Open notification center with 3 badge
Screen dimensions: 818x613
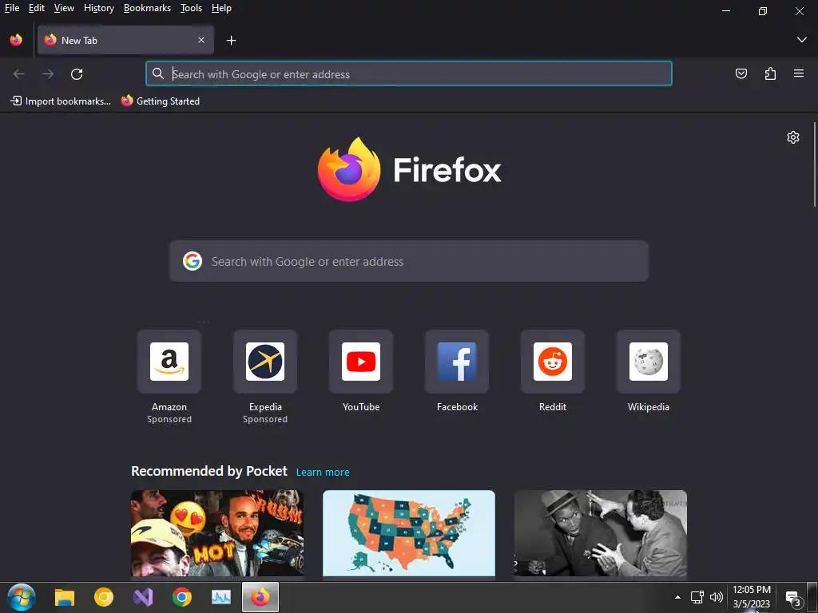click(793, 599)
